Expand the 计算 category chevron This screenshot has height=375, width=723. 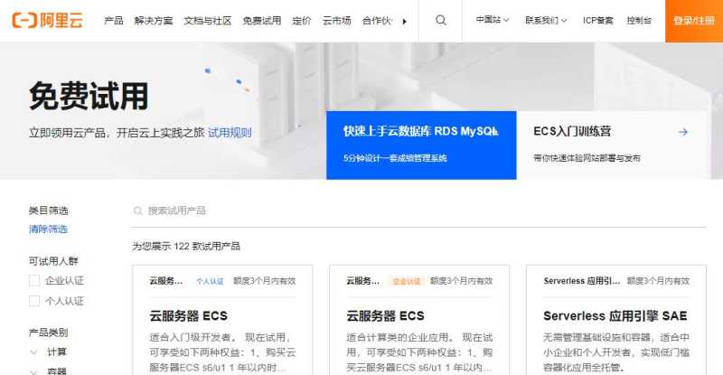coord(33,352)
